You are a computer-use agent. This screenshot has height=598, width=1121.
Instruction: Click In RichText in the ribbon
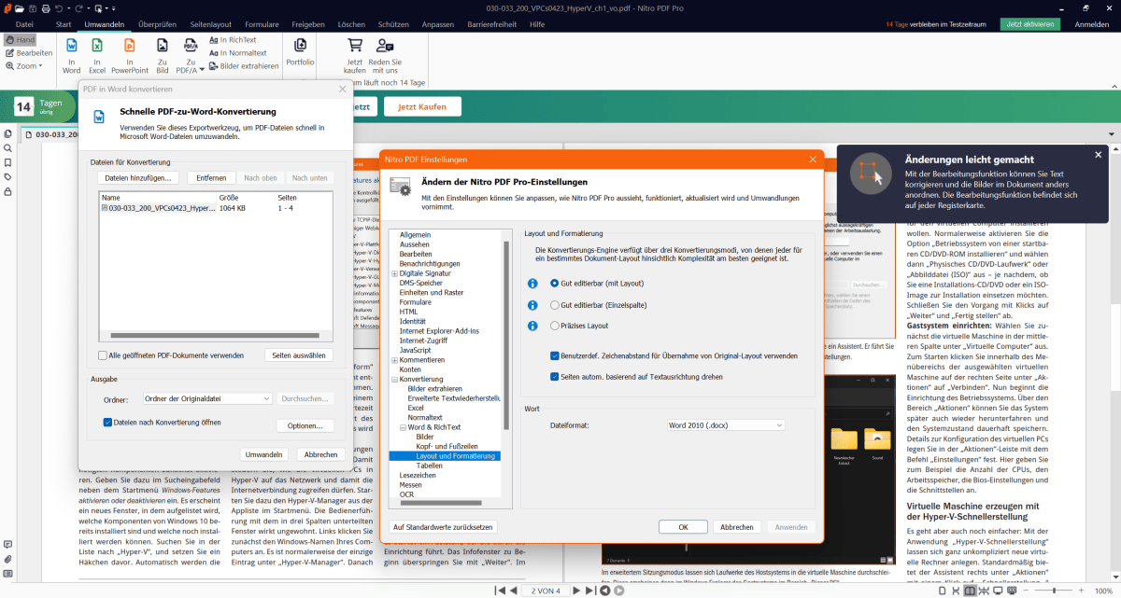(232, 40)
